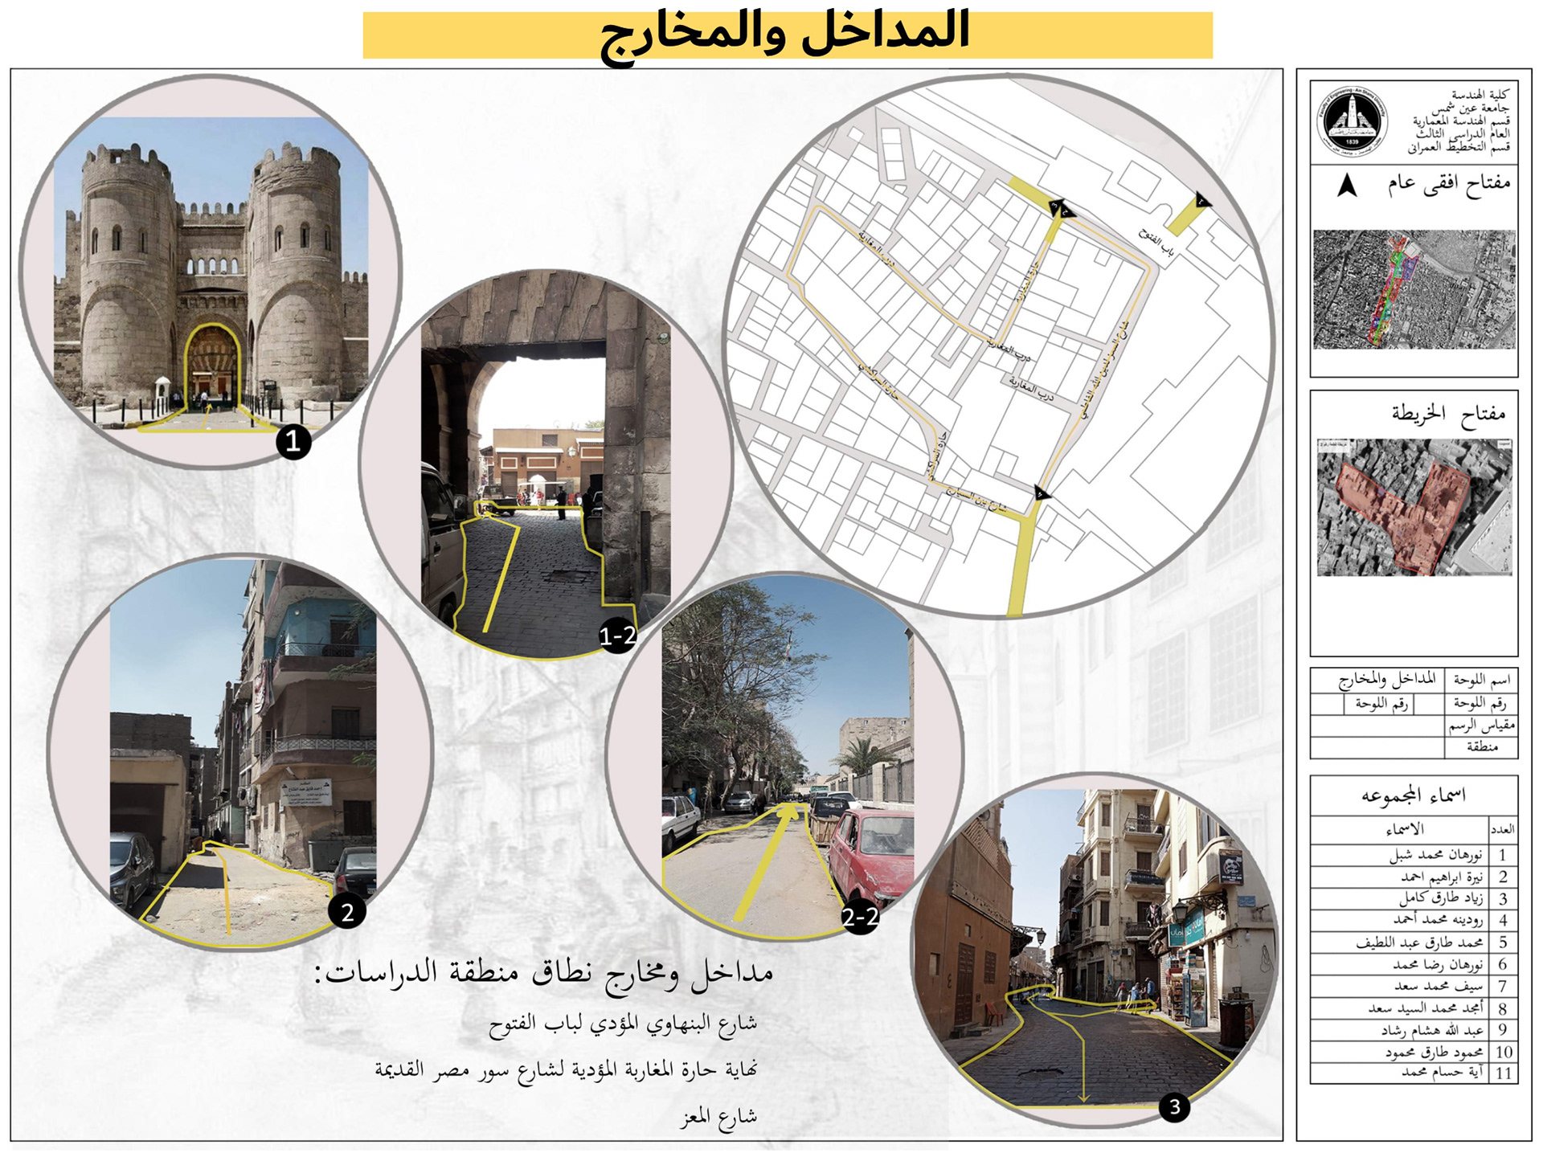Click the black number 1 badge

pos(293,441)
